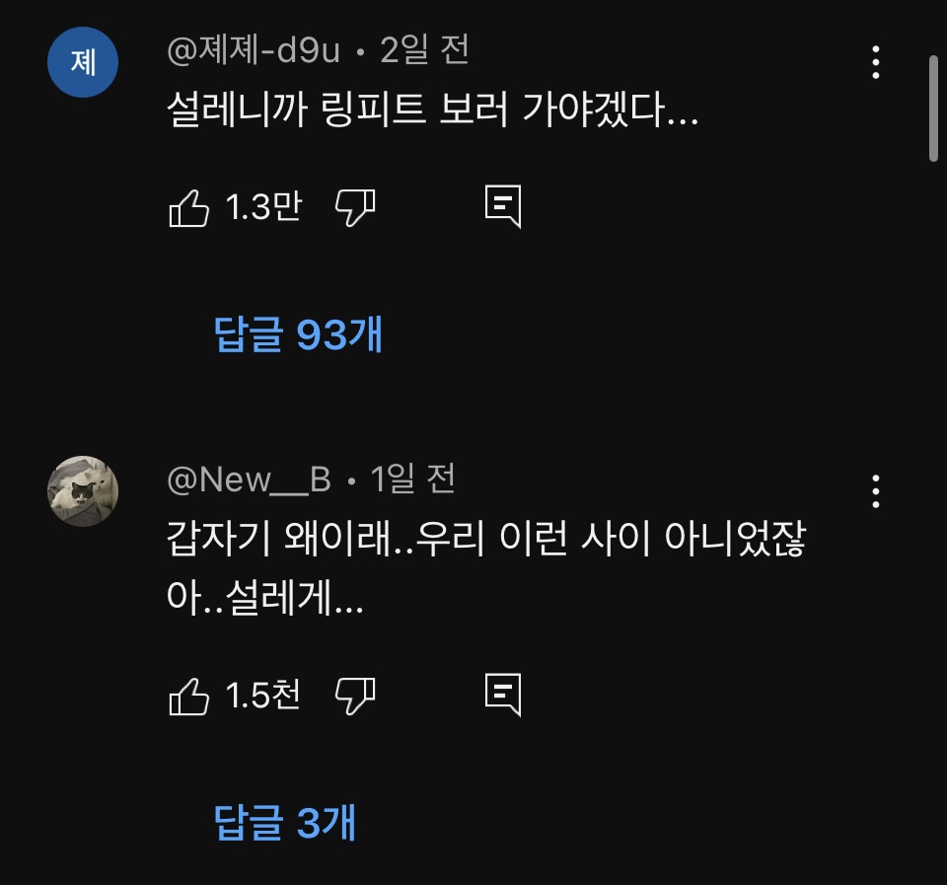Click the scrollbar thumb on the right edge

[x=933, y=109]
